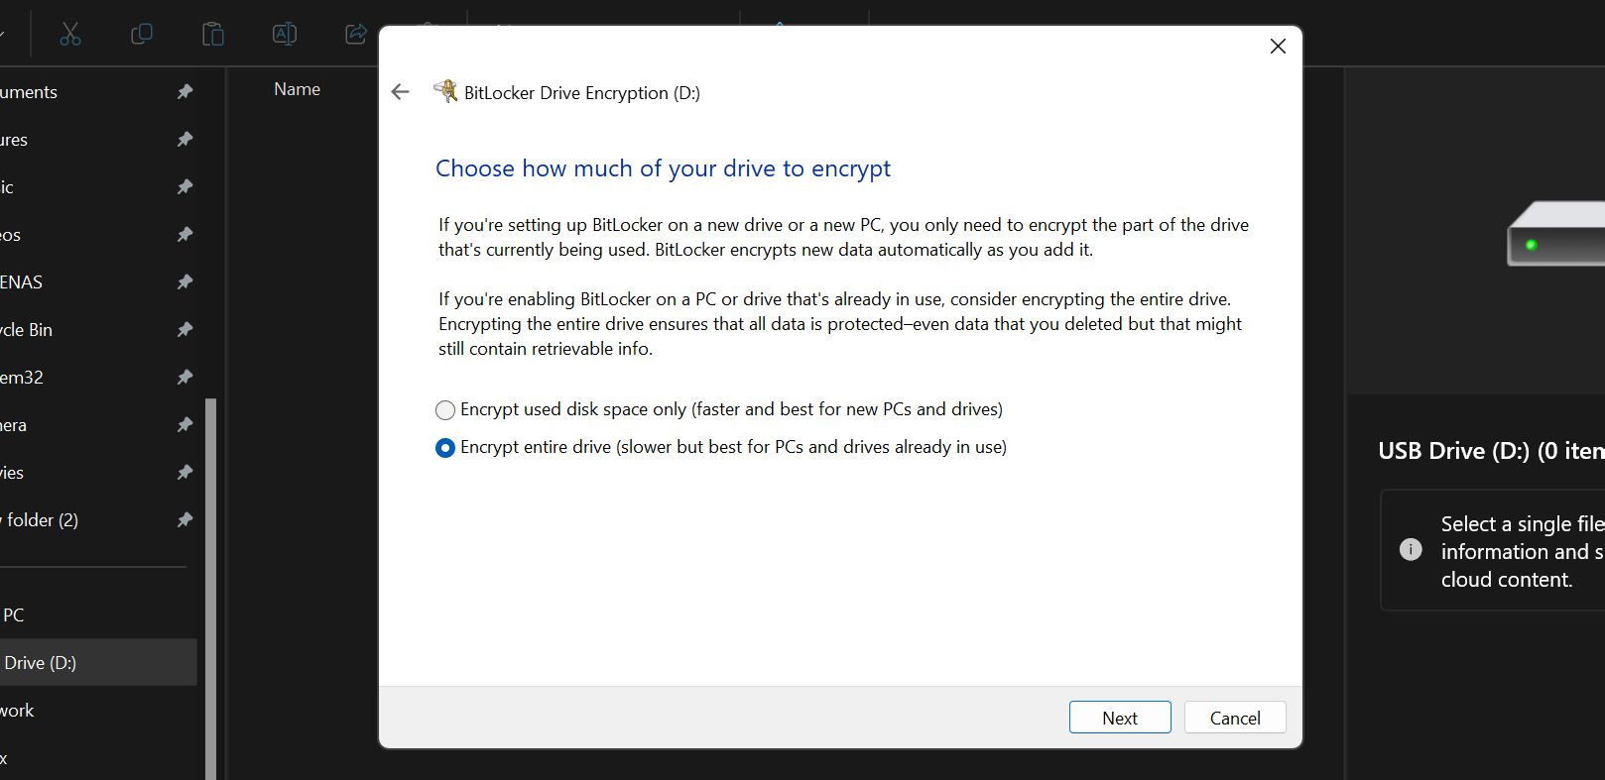Click the Share icon in toolbar
The height and width of the screenshot is (780, 1605).
click(355, 35)
